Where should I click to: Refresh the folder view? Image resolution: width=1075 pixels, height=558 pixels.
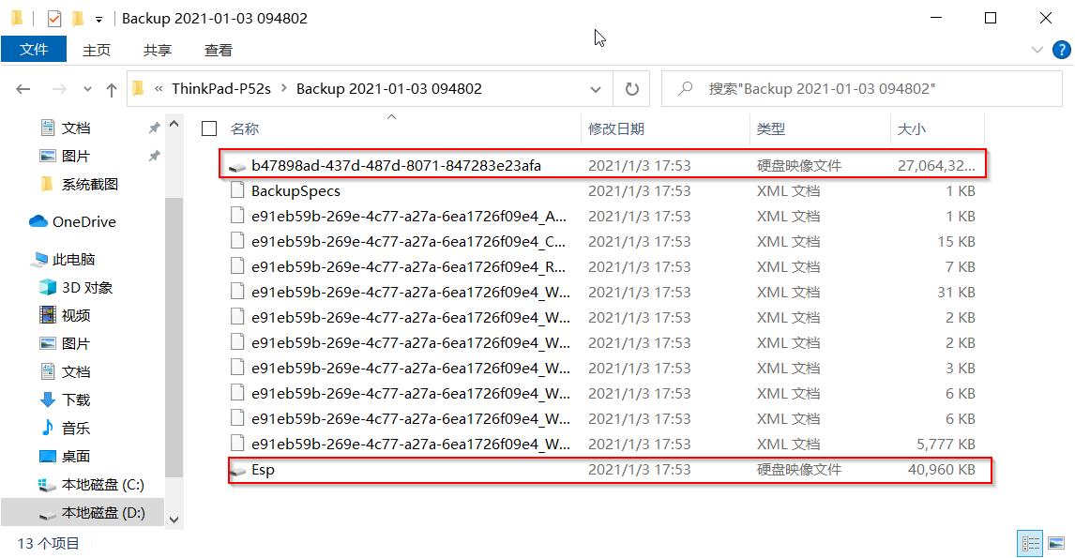coord(631,88)
